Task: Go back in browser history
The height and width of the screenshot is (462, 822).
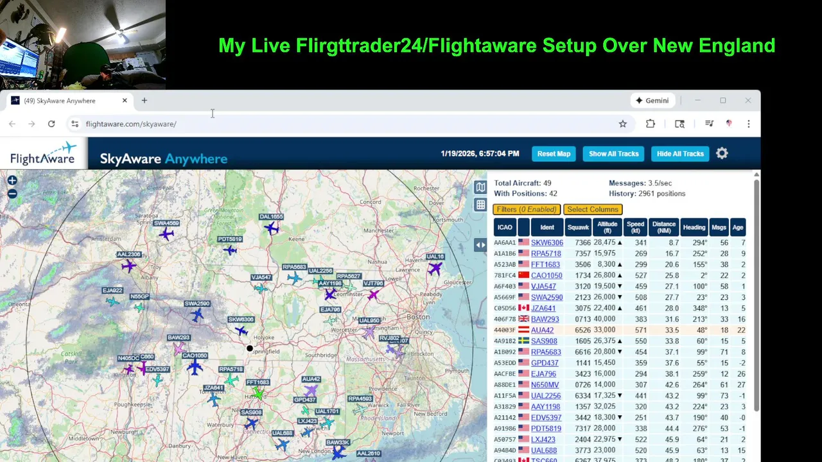Action: tap(12, 124)
